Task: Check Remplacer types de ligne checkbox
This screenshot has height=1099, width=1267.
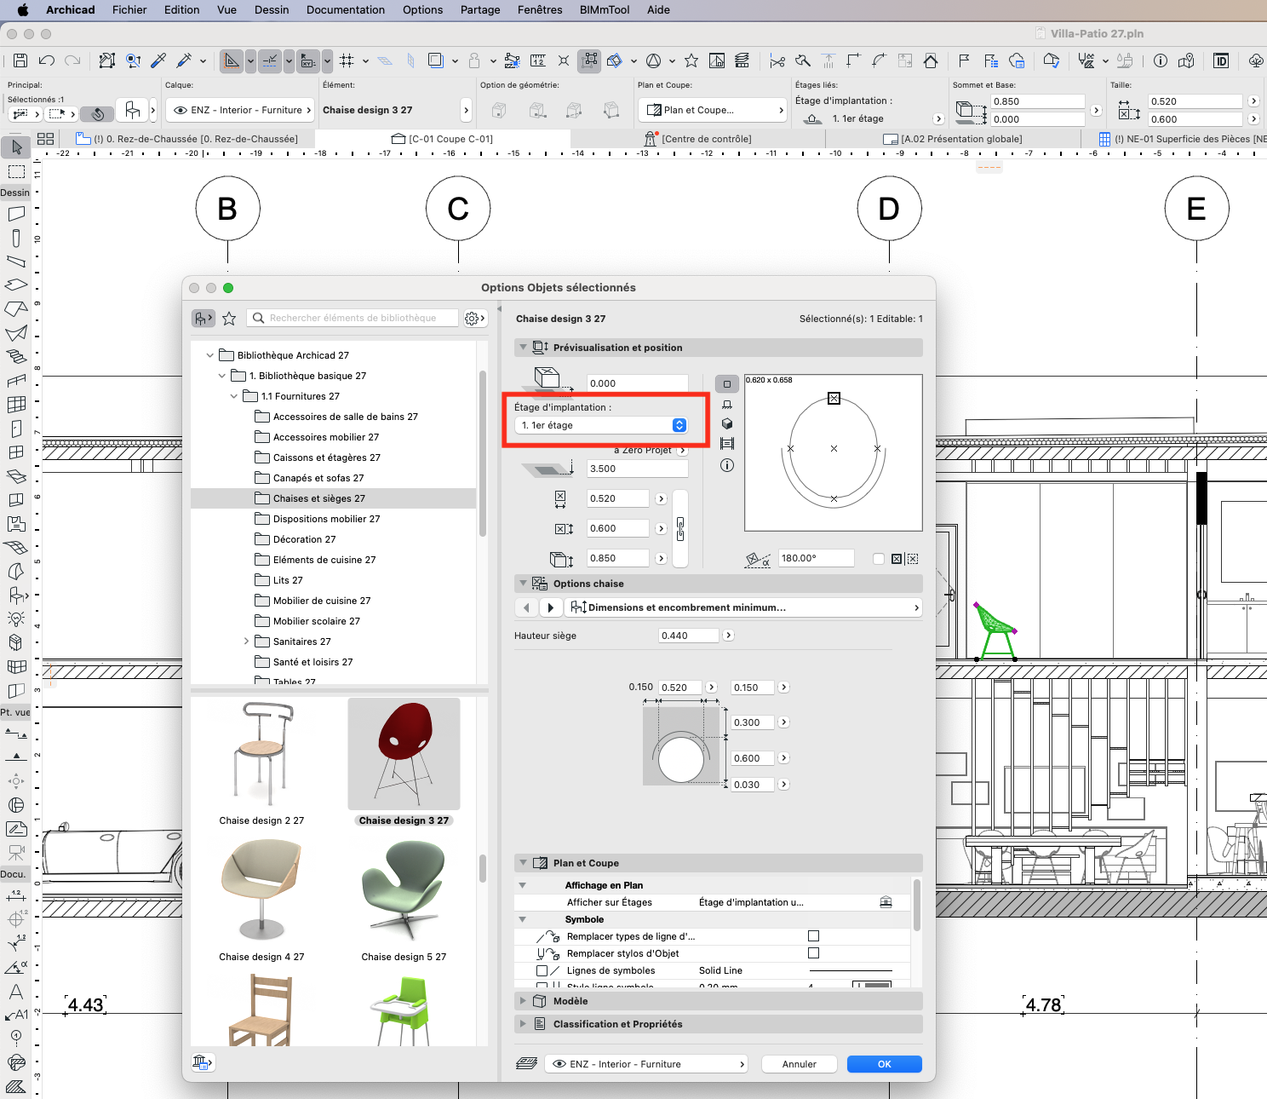Action: (x=813, y=936)
